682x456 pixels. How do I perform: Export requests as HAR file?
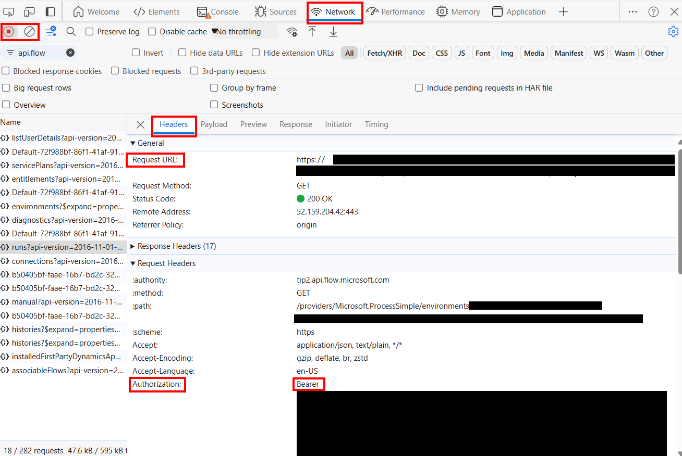coord(333,32)
